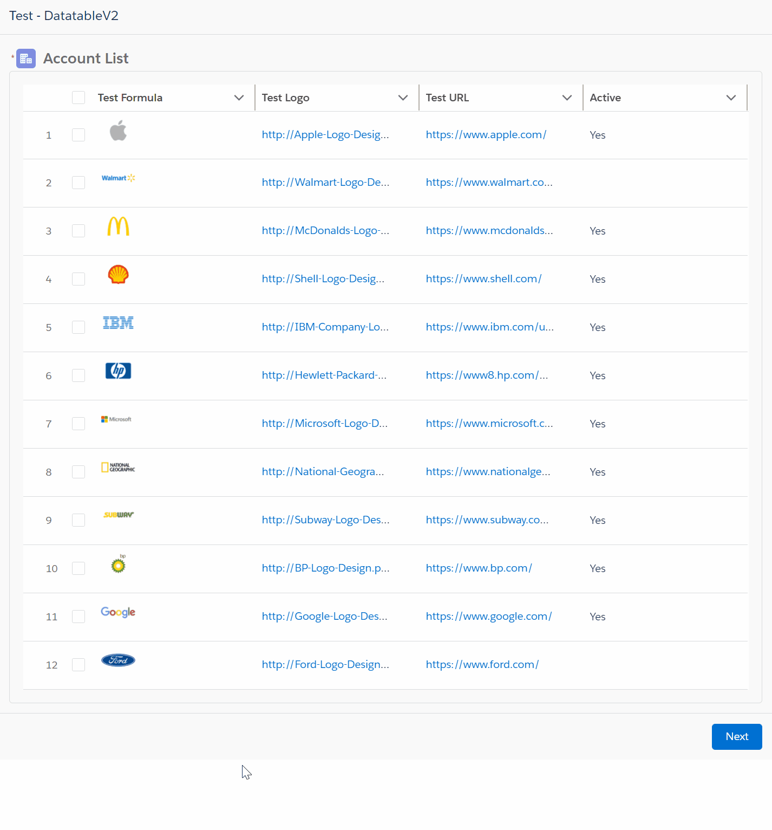Open the National-Geogra... logo link
The image size is (772, 830).
[x=323, y=472]
